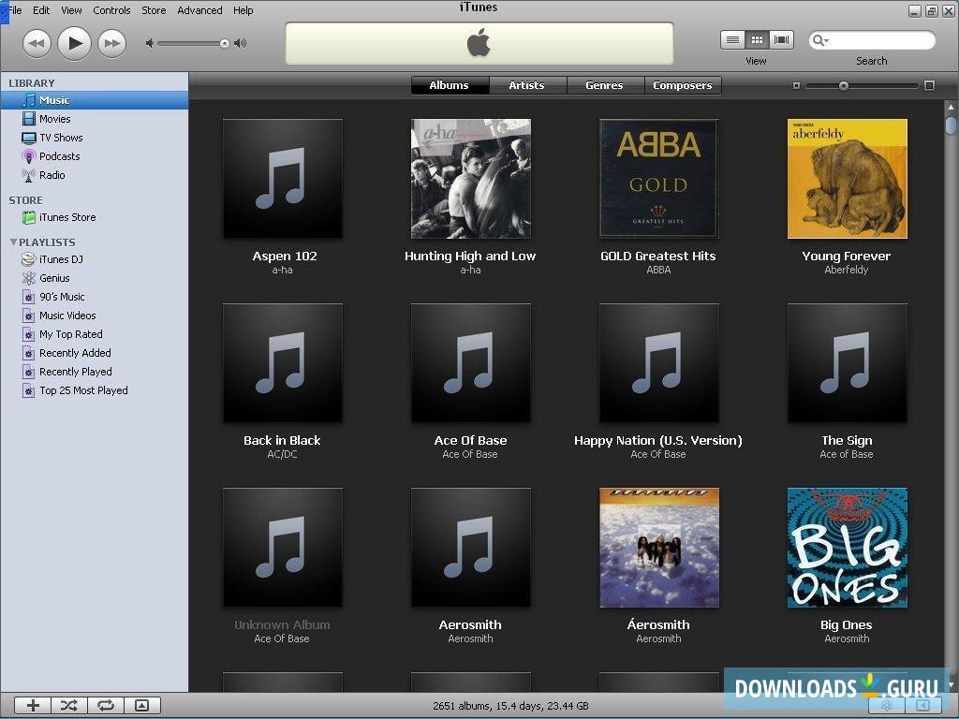
Task: Switch to the Composers tab
Action: click(x=683, y=85)
